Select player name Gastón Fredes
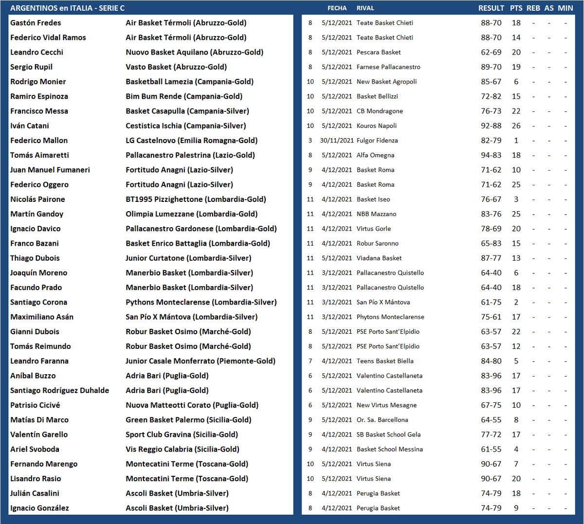The width and height of the screenshot is (584, 524). coord(36,23)
